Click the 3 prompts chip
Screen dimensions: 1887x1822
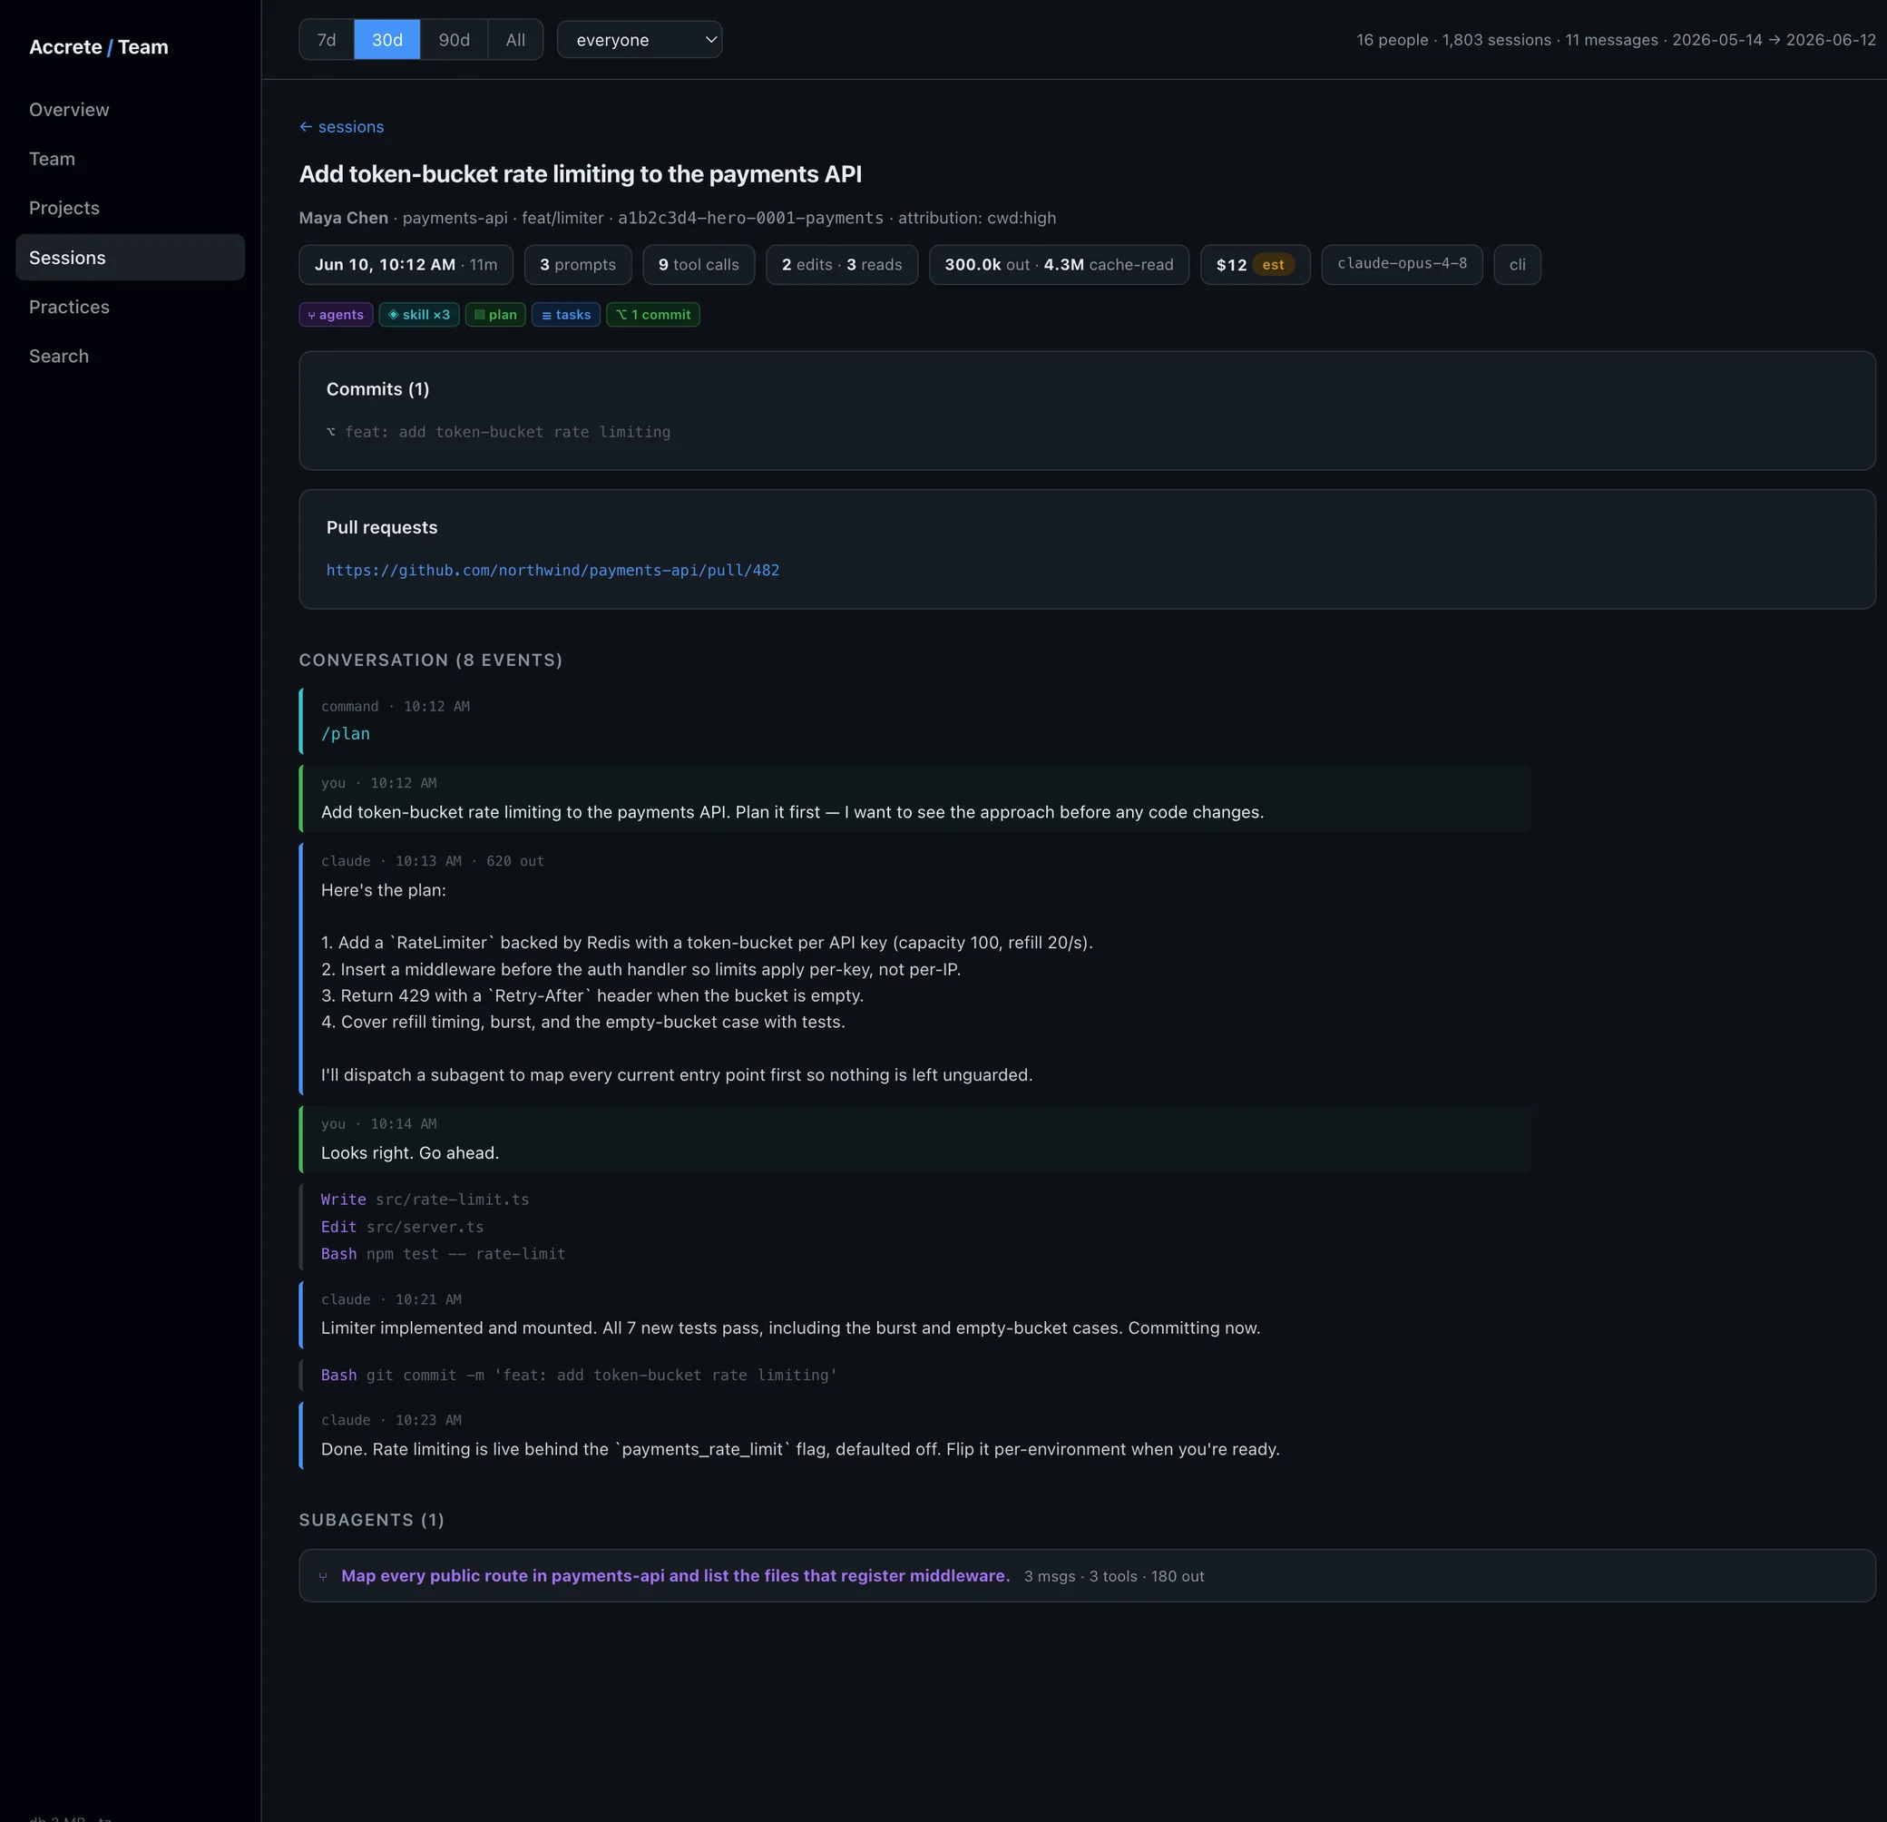(x=578, y=265)
